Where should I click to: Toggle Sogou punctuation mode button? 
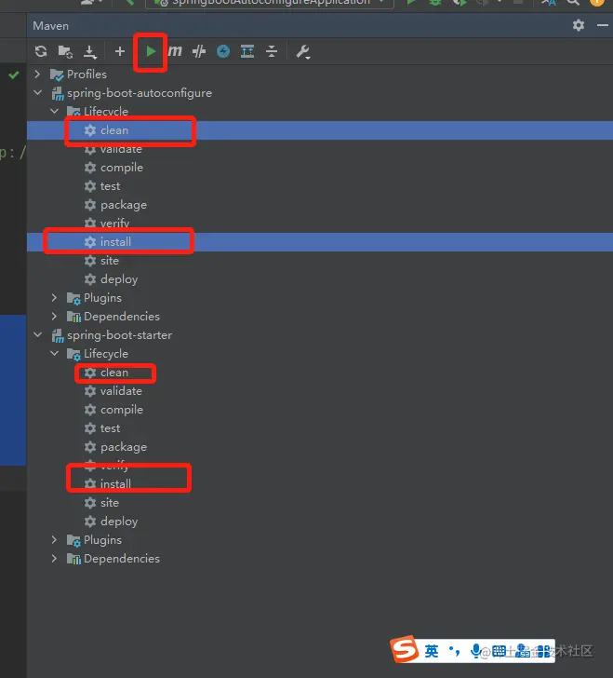(x=454, y=650)
